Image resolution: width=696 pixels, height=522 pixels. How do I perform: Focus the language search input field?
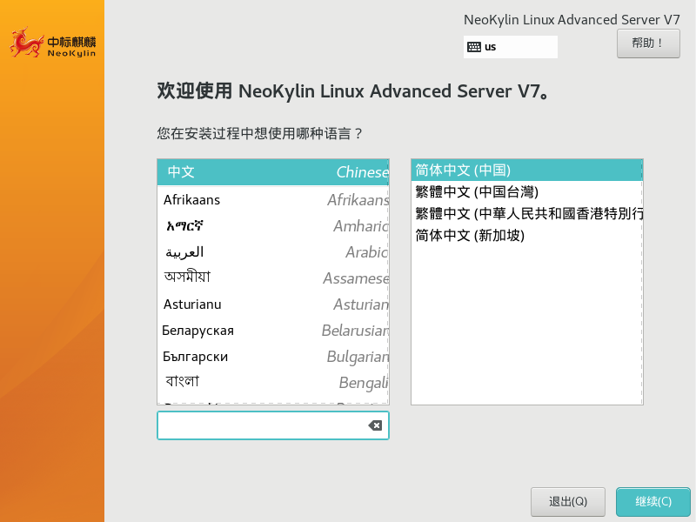[x=261, y=425]
